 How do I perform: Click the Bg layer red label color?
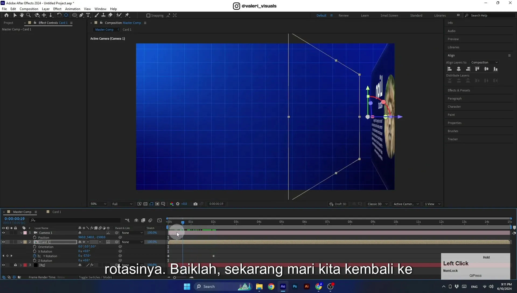coord(25,265)
